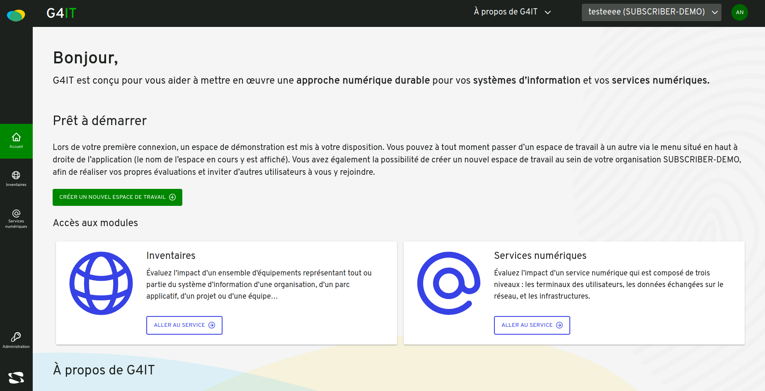Click the plus icon in Créer un nouvel espace button

click(173, 197)
